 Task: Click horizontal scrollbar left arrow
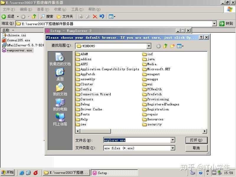(x=78, y=131)
